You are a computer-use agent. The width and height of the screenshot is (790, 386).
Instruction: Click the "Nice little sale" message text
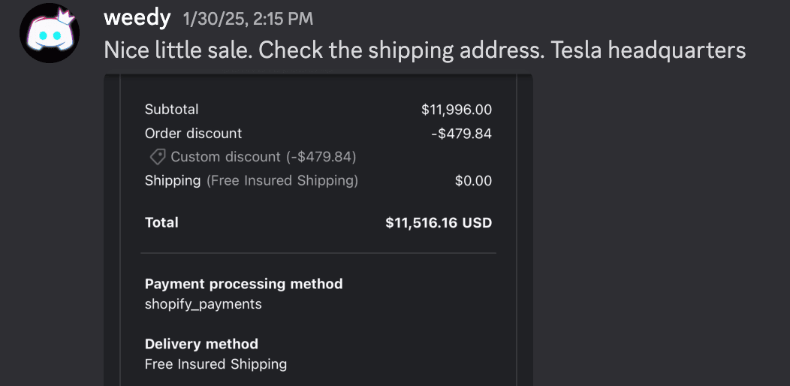(x=424, y=50)
